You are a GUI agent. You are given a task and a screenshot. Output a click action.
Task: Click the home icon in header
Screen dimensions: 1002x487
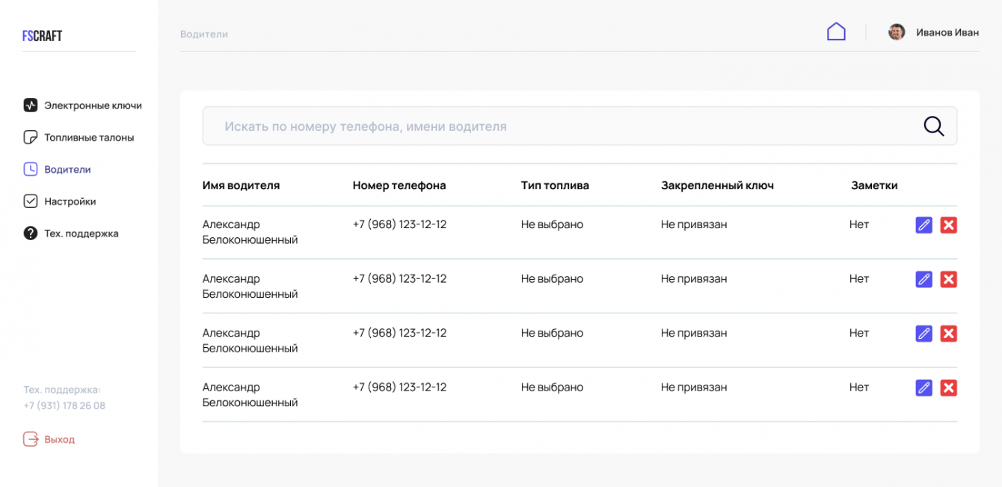point(836,31)
